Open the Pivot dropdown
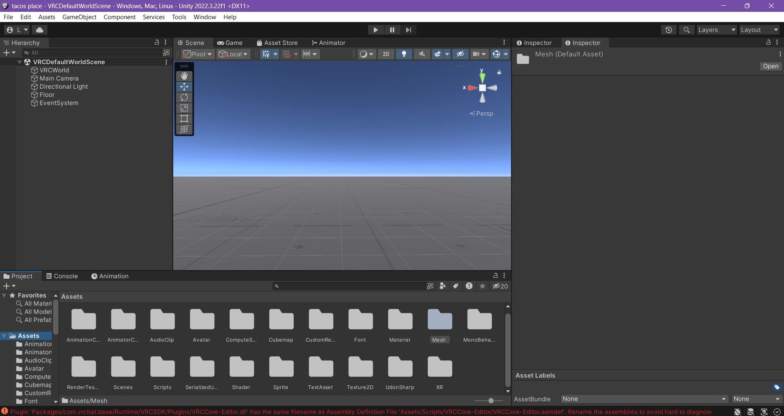 [198, 54]
